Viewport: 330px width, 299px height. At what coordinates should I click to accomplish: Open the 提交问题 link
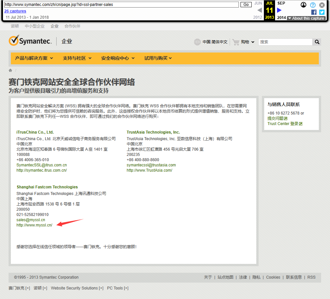[x=277, y=118]
